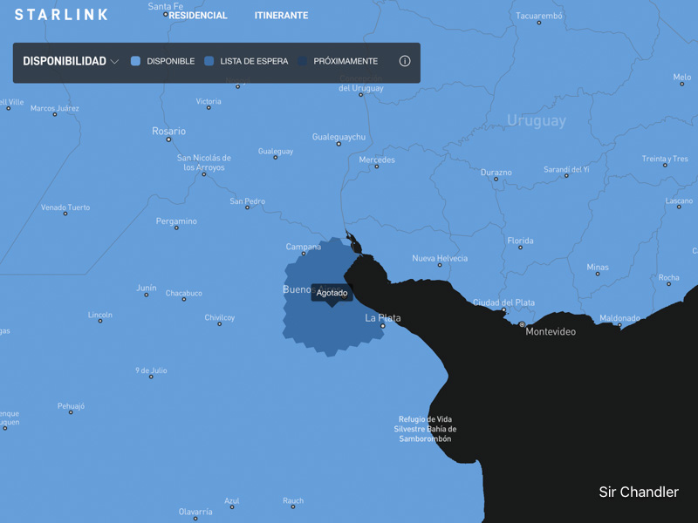Open the DISPONIBILIDAD legend label
The image size is (698, 523).
(x=65, y=62)
